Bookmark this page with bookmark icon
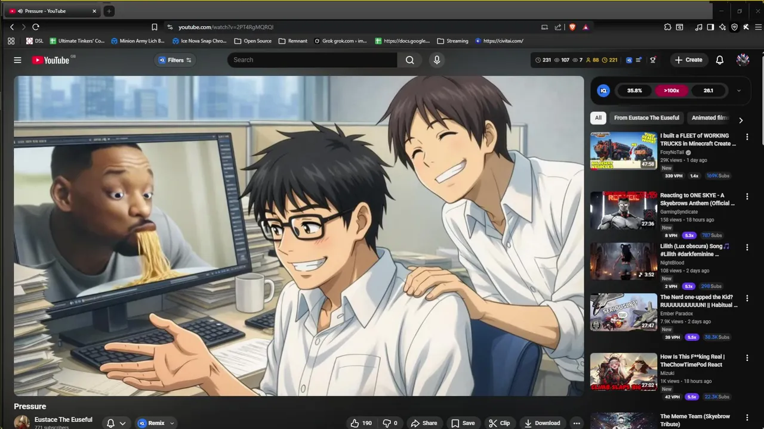 pos(154,27)
